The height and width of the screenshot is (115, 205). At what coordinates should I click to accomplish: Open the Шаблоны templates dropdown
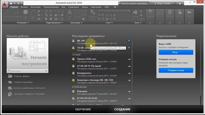click(28, 71)
